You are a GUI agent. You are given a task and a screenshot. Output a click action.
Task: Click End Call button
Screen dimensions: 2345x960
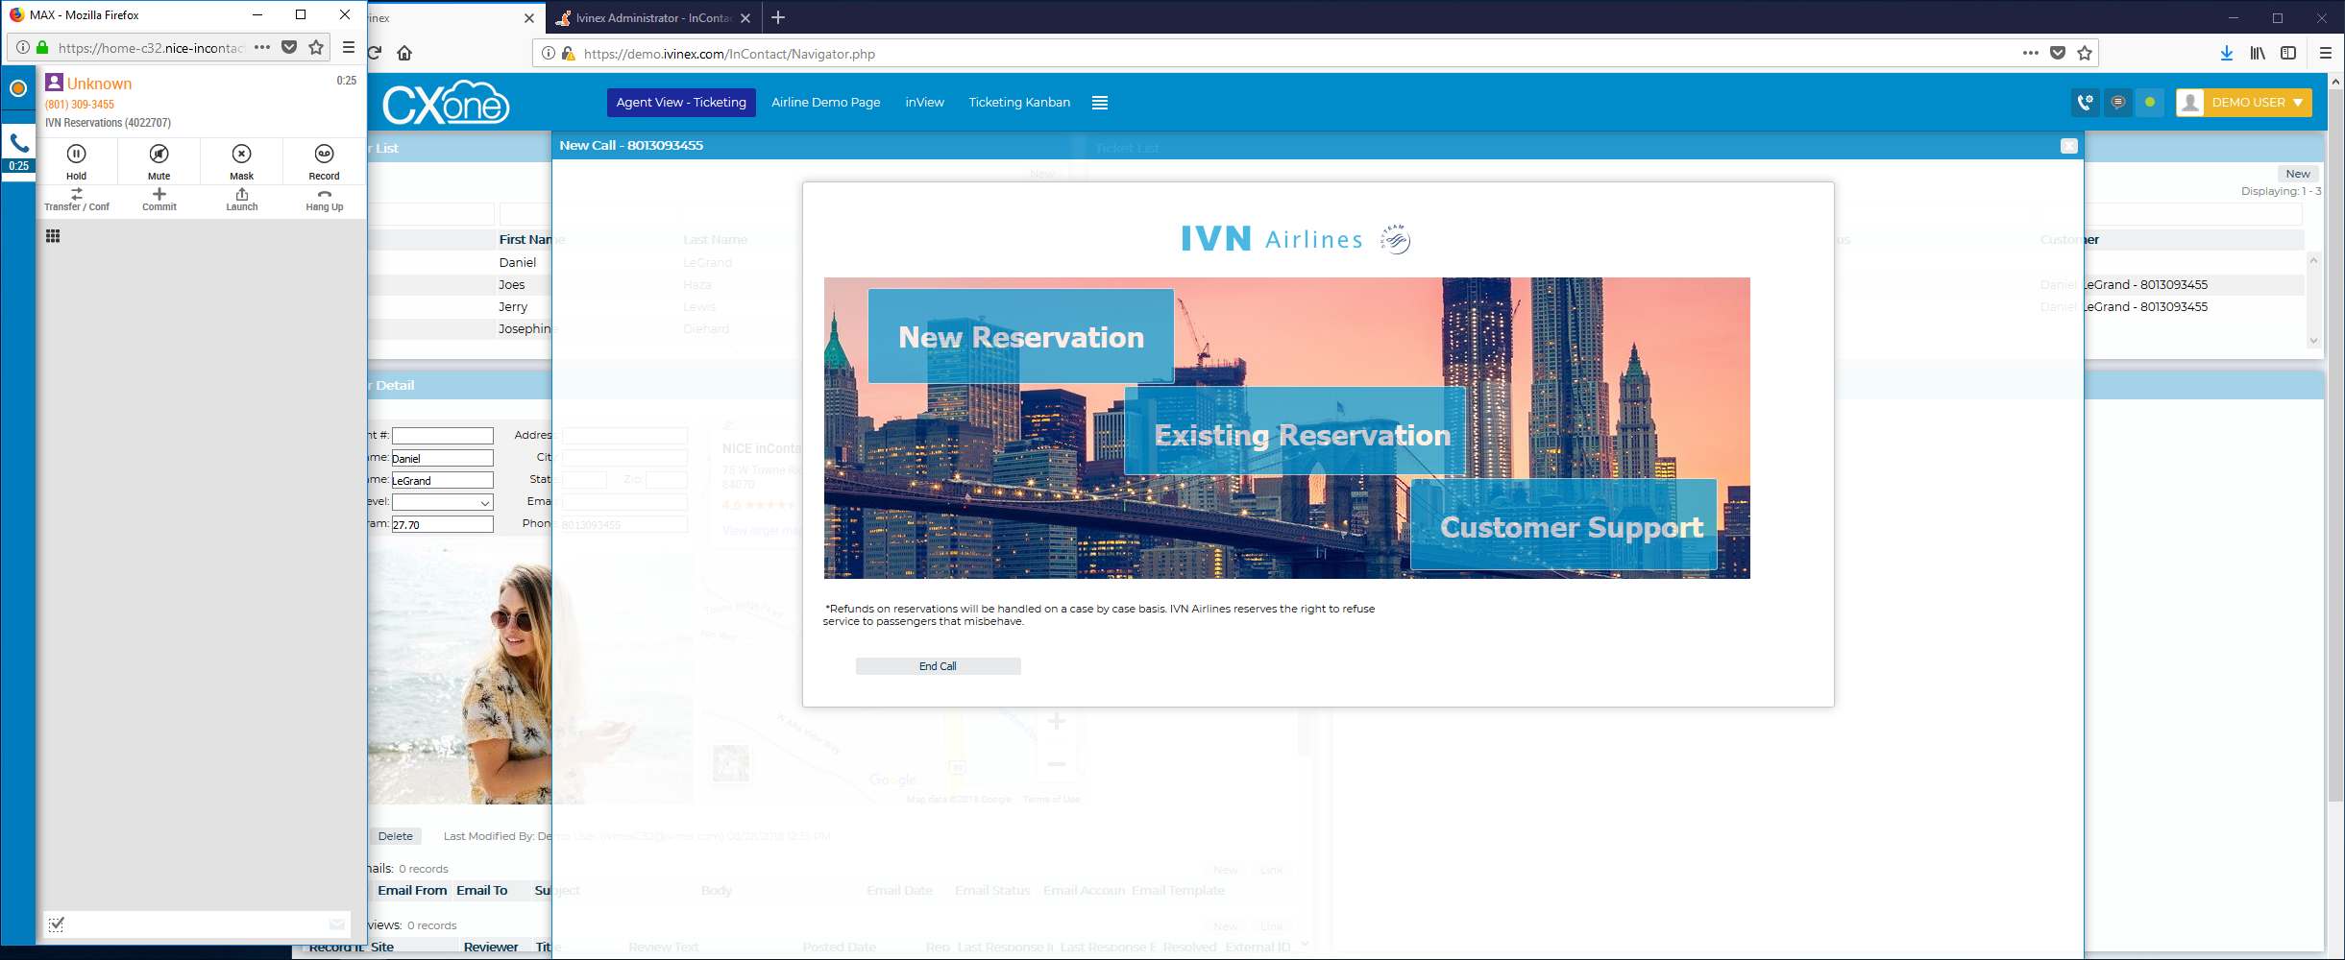pyautogui.click(x=938, y=666)
